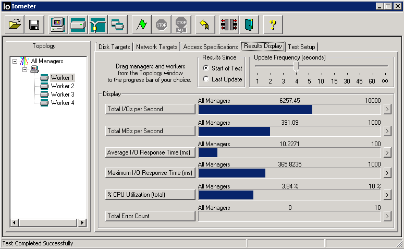Click the 391.09 MBs value
This screenshot has height=249, width=404.
(x=290, y=123)
